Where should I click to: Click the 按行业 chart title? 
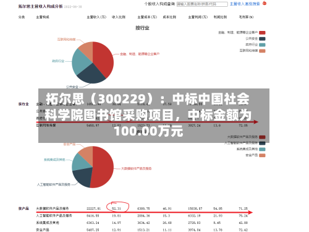click(x=142, y=28)
